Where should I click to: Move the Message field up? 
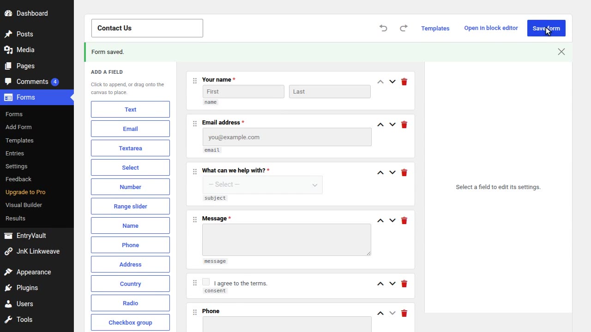(x=380, y=220)
